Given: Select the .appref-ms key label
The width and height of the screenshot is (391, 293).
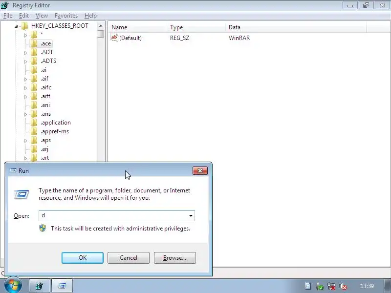Looking at the screenshot, I should [x=55, y=131].
